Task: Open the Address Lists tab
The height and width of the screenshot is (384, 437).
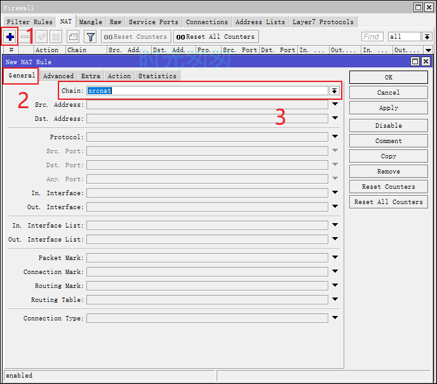Action: (260, 22)
